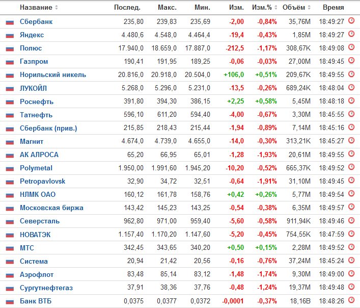This screenshot has width=360, height=308.
Task: Click Сбербанк last price 235,80
Action: 133,21
